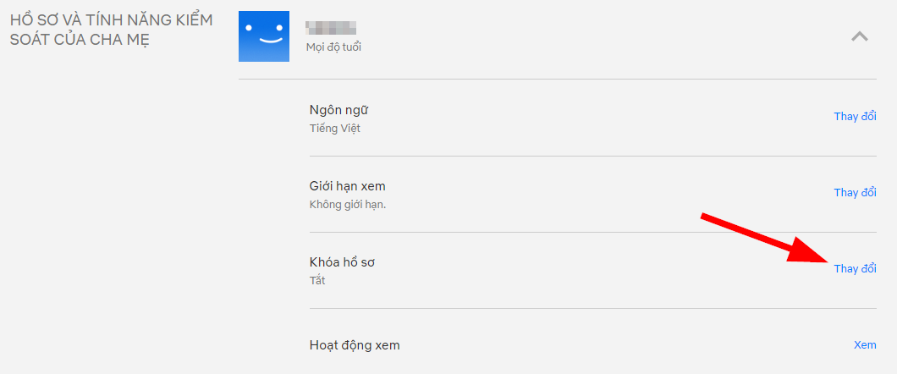Click the divider between Ngôn ngữ and Giới hạn xem
897x374 pixels.
[592, 156]
